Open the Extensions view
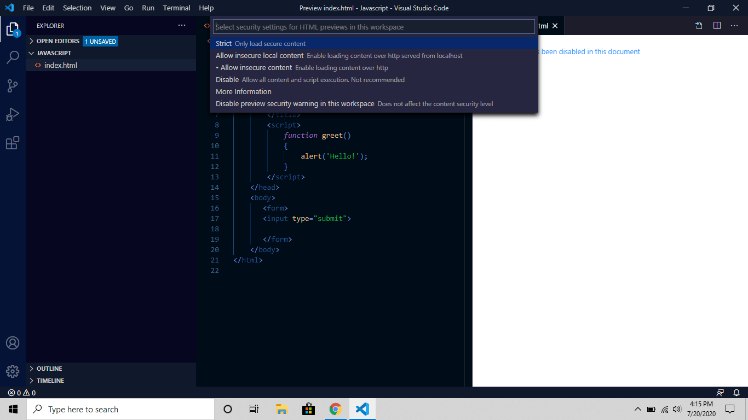Screen dimensions: 748x420 point(13,143)
